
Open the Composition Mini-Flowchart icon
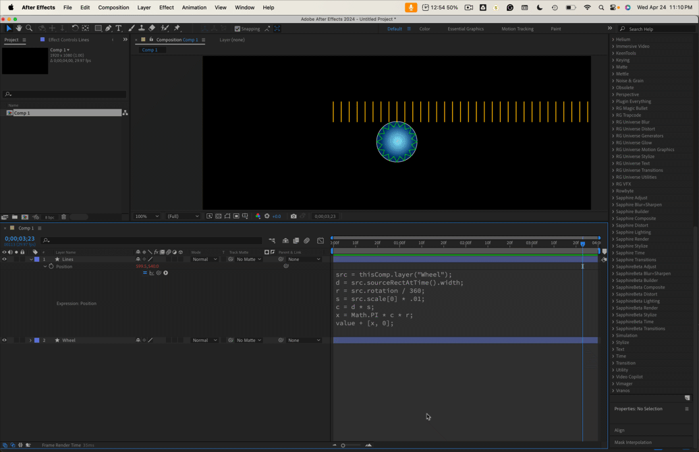(272, 241)
